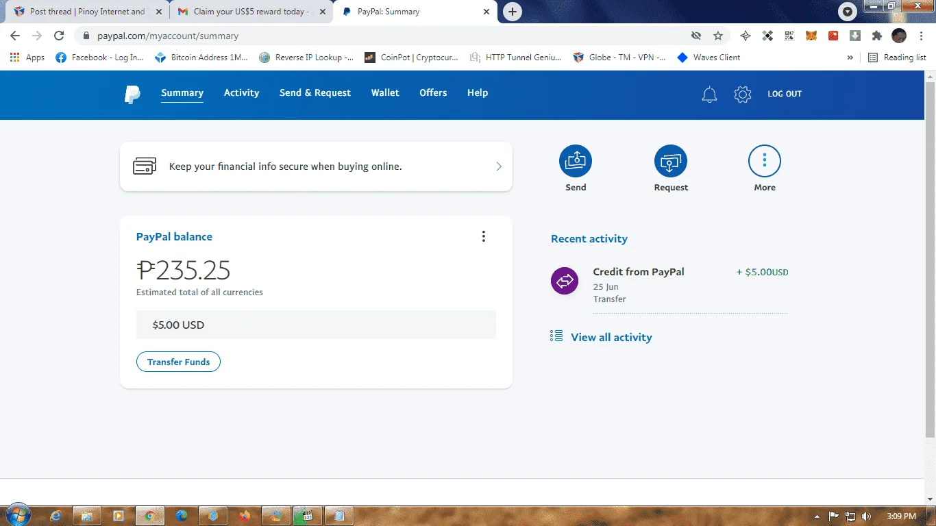Open the Send & Request tab
The width and height of the screenshot is (936, 526).
(315, 93)
